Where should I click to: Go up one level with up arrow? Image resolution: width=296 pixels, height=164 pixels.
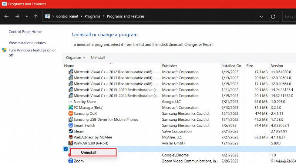point(36,16)
